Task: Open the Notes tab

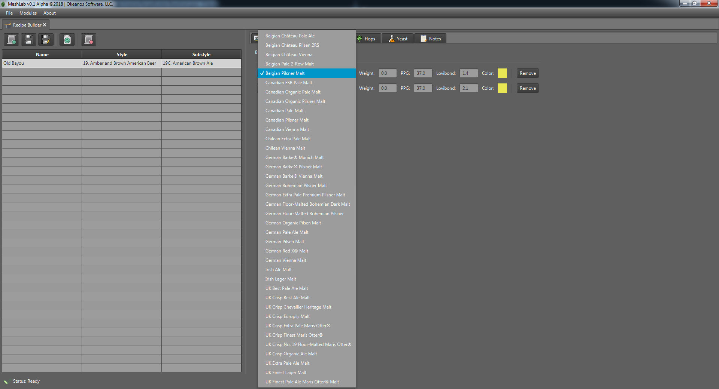Action: pos(431,39)
